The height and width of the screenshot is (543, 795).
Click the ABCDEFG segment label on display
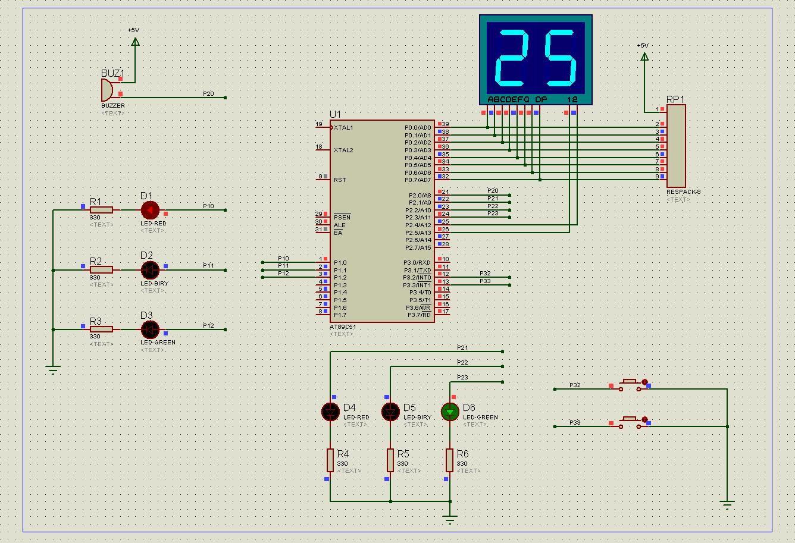[508, 99]
